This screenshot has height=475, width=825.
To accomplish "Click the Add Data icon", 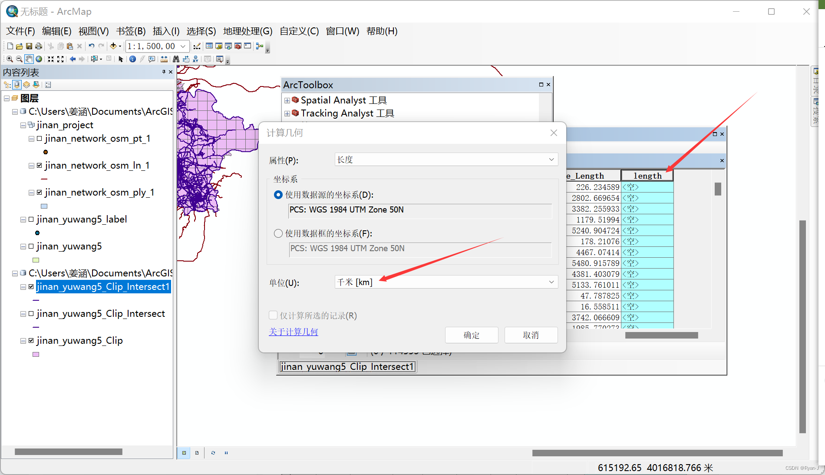I will (113, 46).
